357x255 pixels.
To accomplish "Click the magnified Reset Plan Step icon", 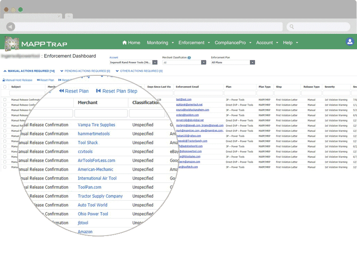I will (x=98, y=91).
